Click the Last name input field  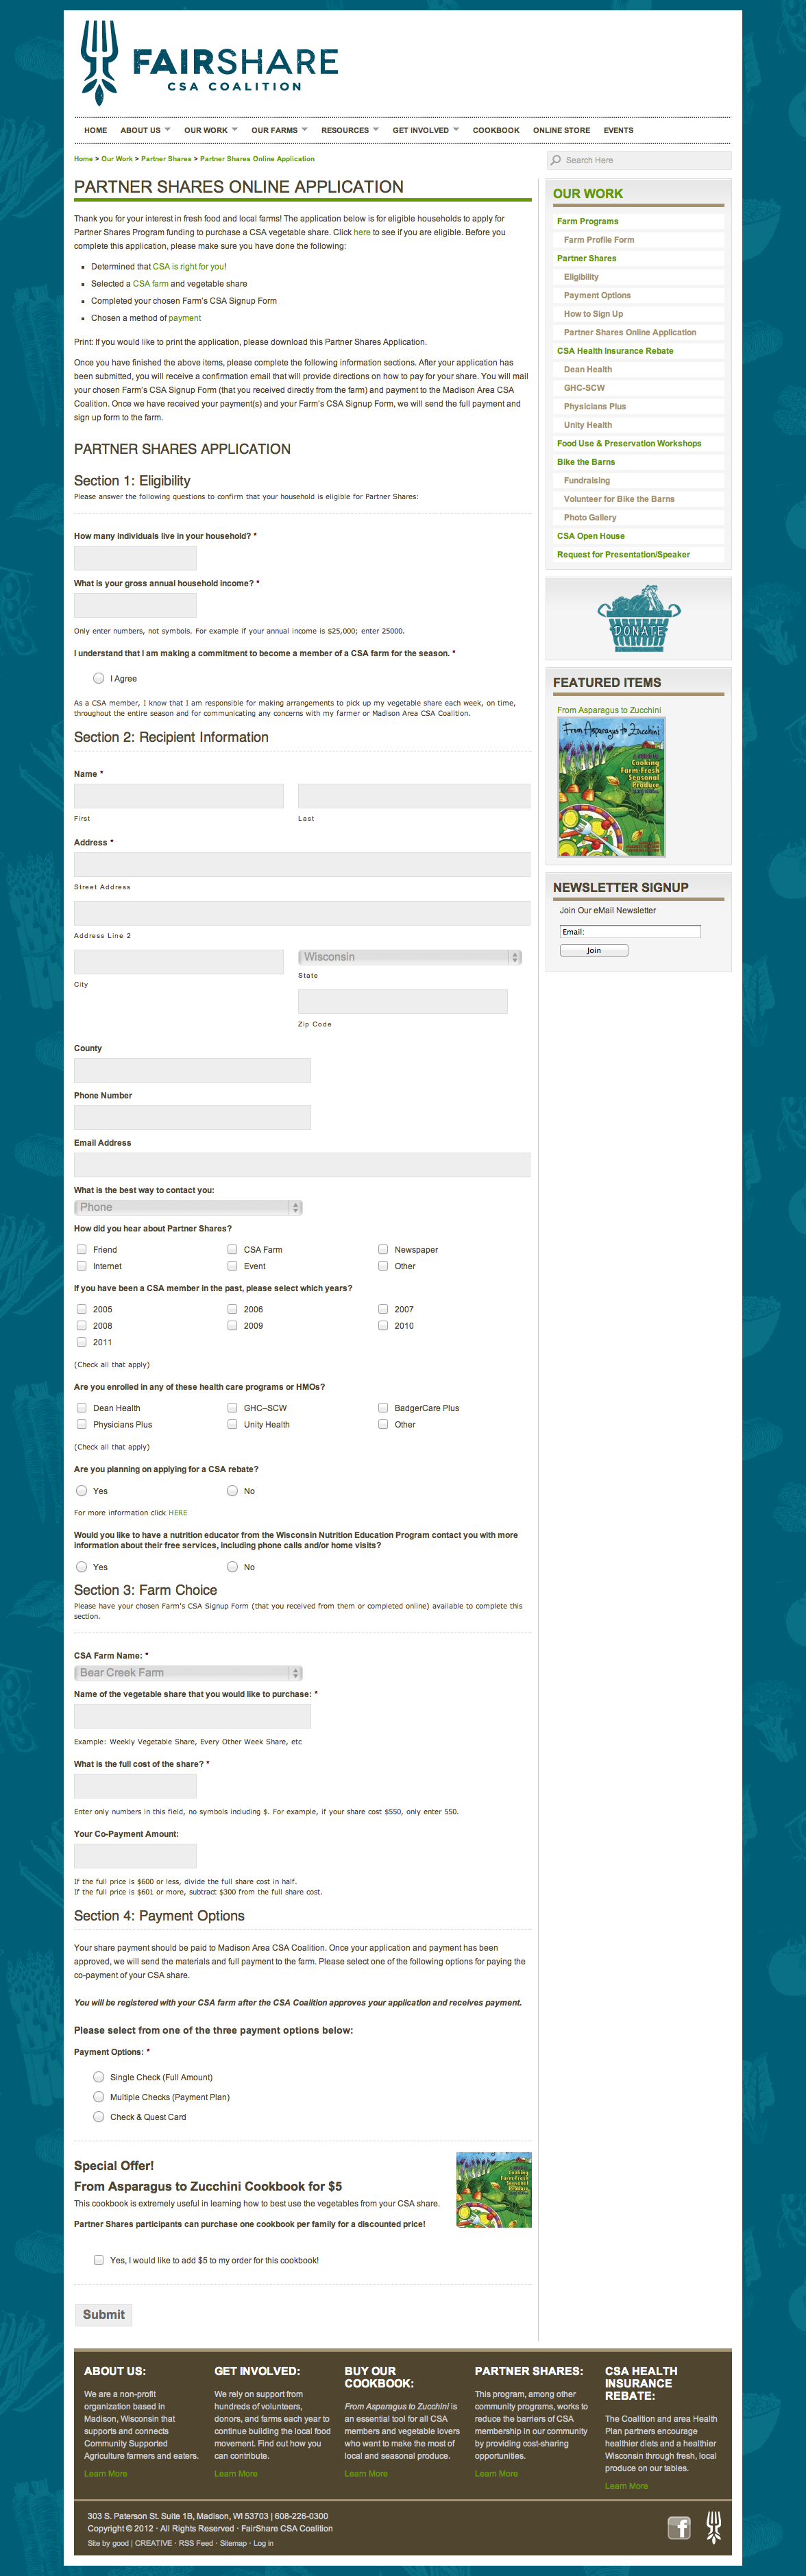(x=414, y=796)
